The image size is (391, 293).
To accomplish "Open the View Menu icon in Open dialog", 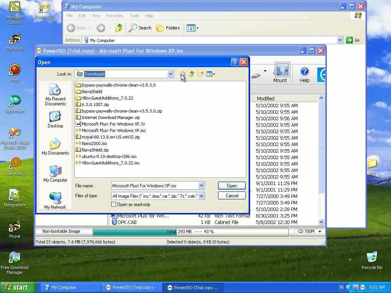I will tap(210, 74).
